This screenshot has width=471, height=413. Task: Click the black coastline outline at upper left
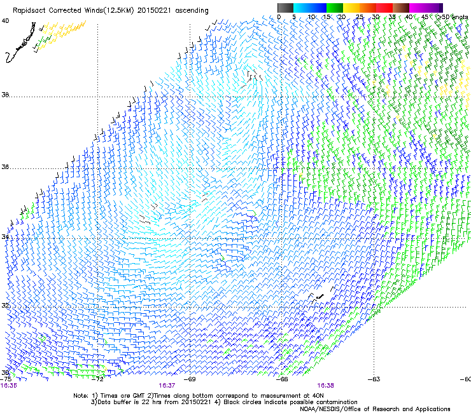tap(20, 43)
